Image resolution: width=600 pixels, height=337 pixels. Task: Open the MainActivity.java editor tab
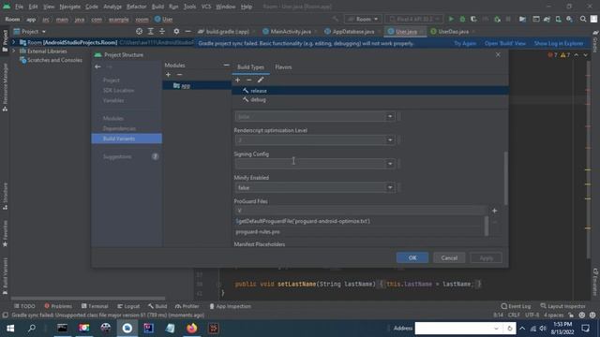pos(291,31)
